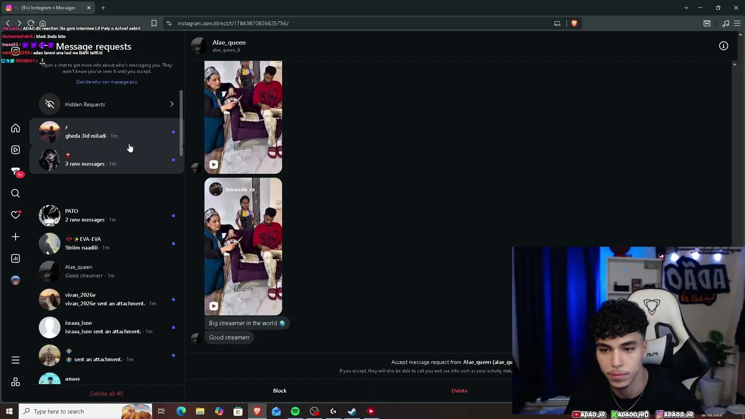
Task: Play the hmouda_ra shared reel
Action: pyautogui.click(x=243, y=247)
